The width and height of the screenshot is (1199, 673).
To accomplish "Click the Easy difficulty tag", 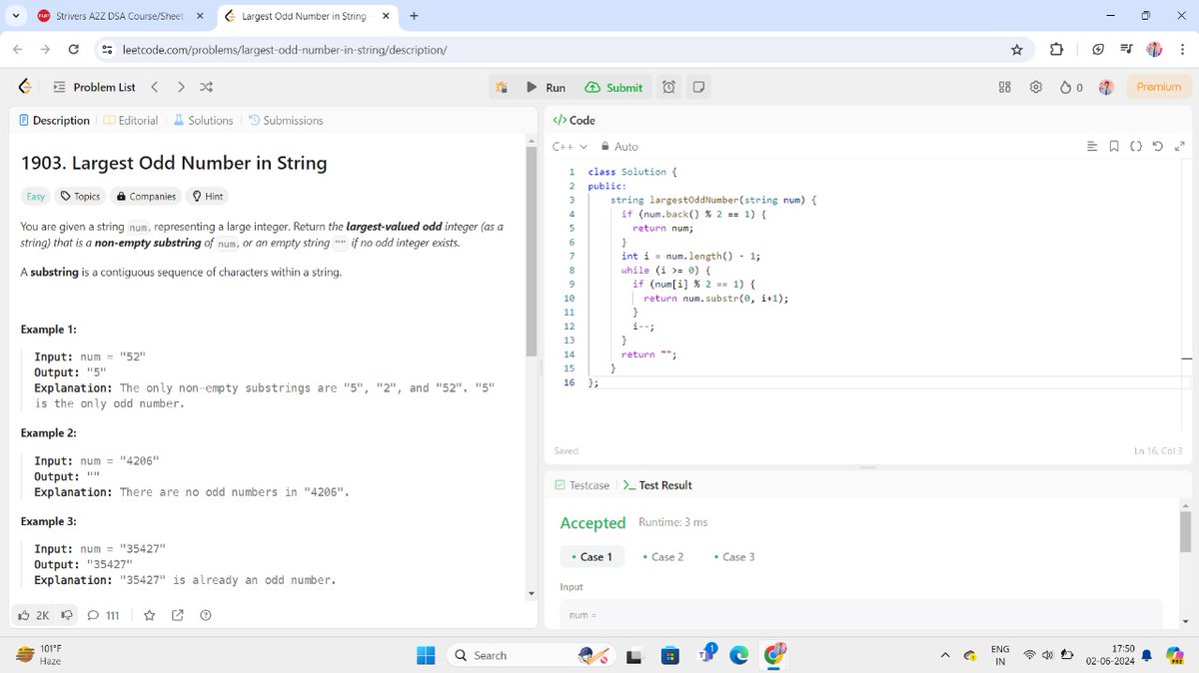I will coord(36,197).
